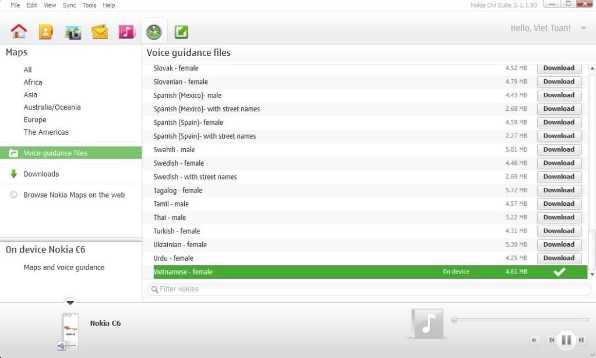Download Urdu - female voice
Screen dimensions: 596x358
559,258
